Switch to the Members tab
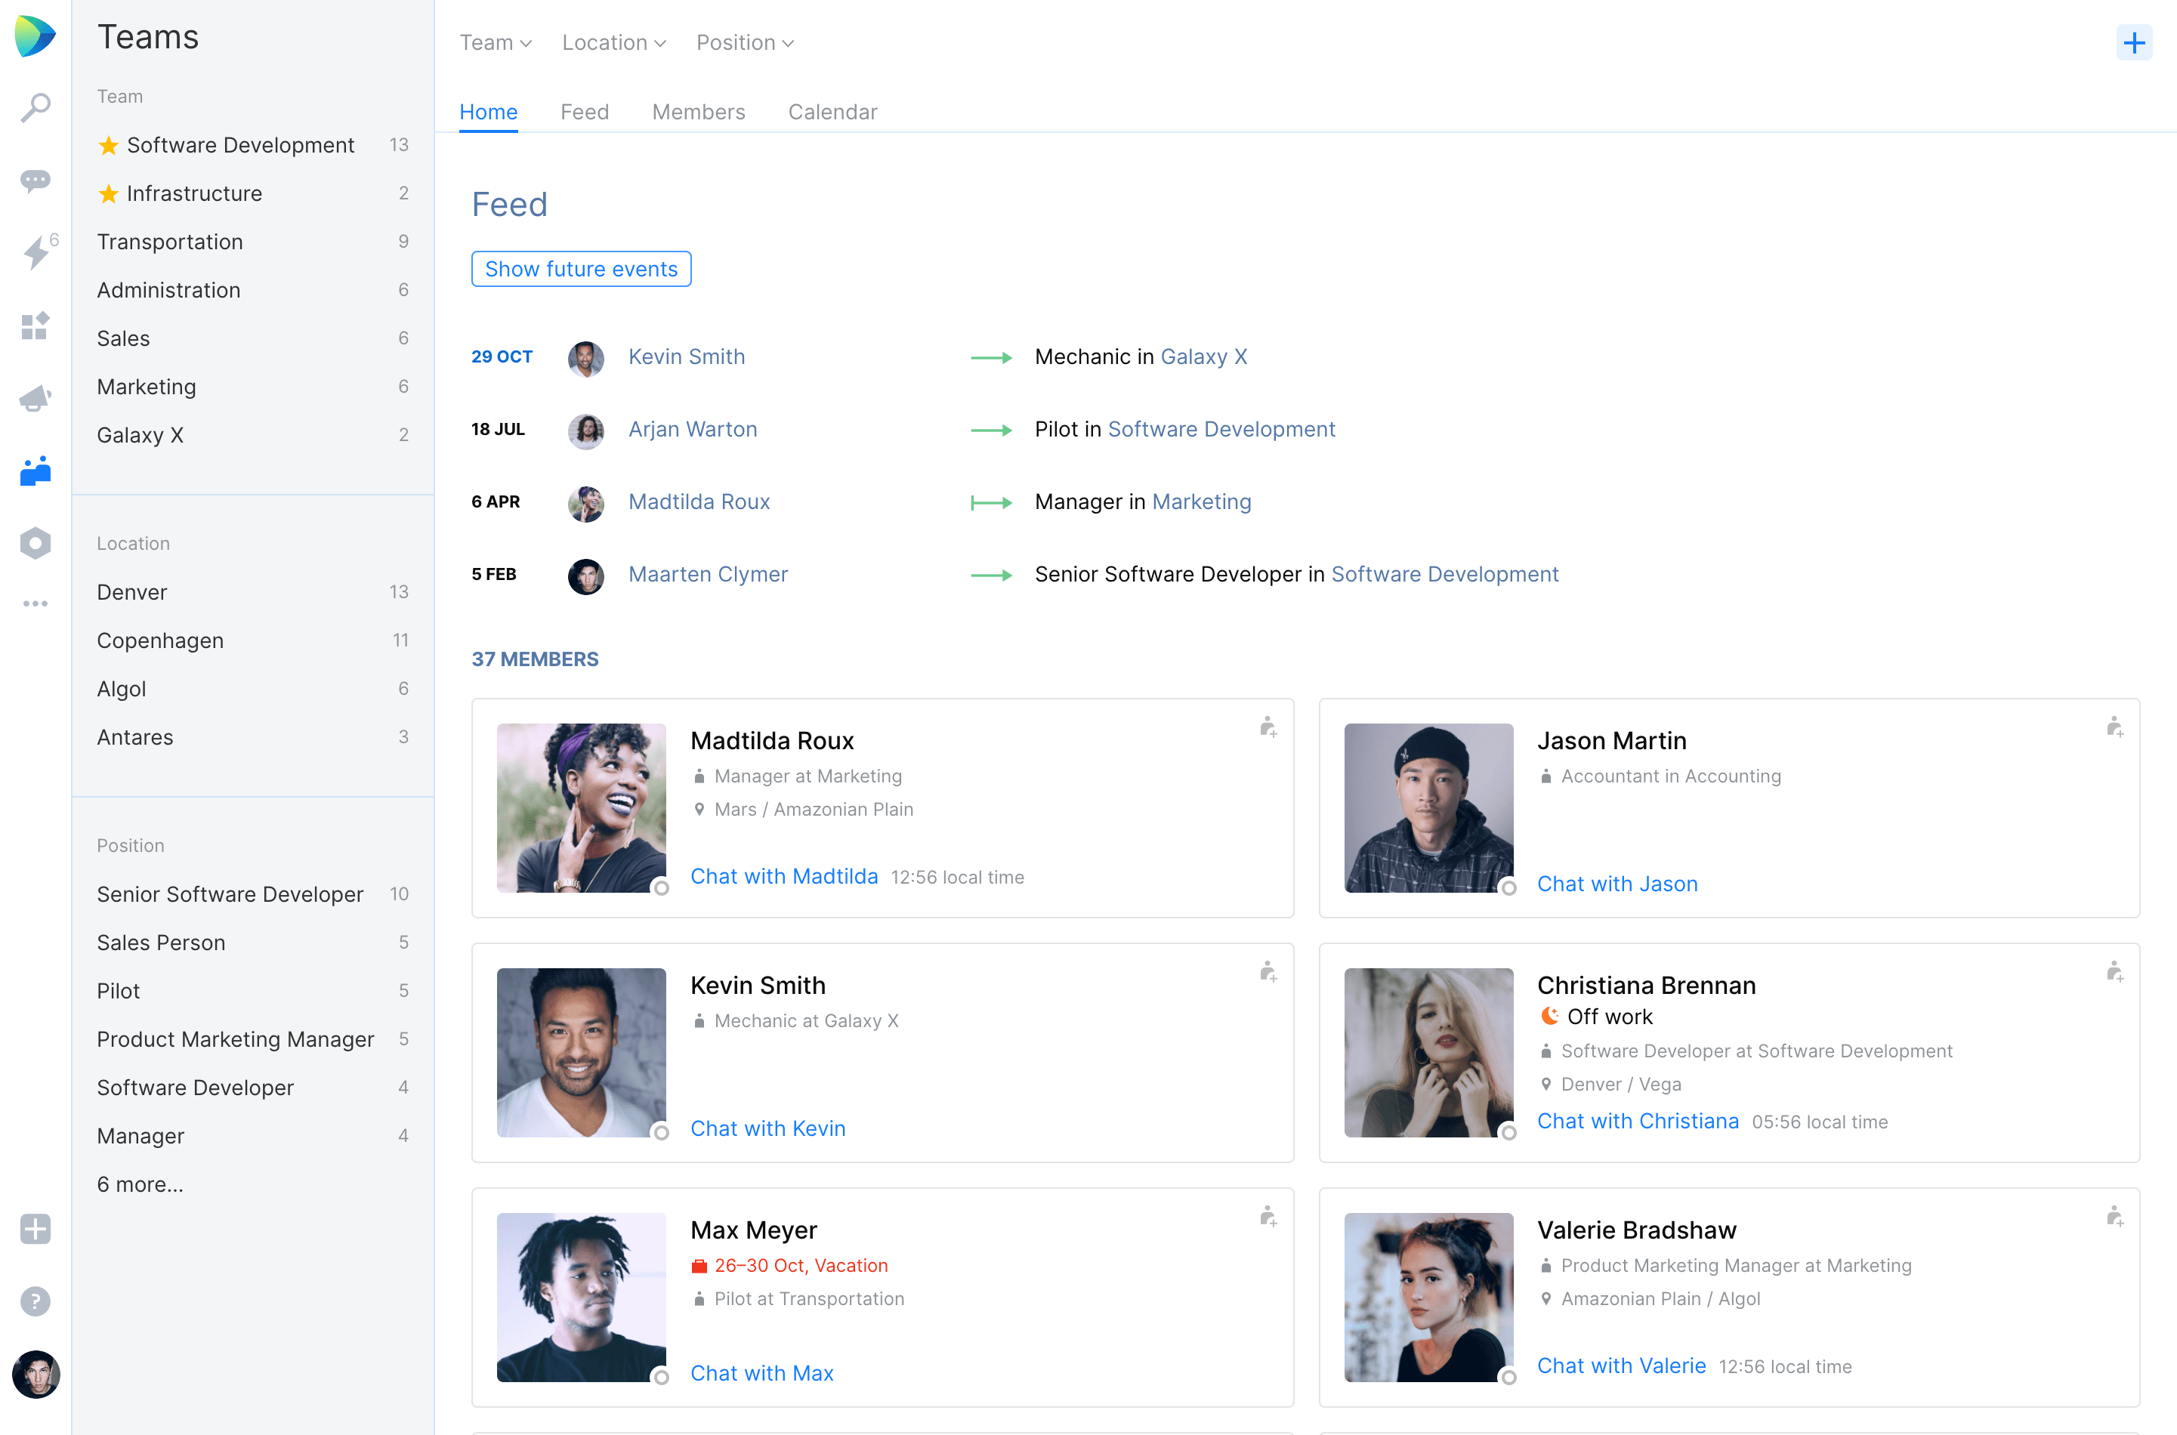The height and width of the screenshot is (1435, 2177). click(698, 112)
